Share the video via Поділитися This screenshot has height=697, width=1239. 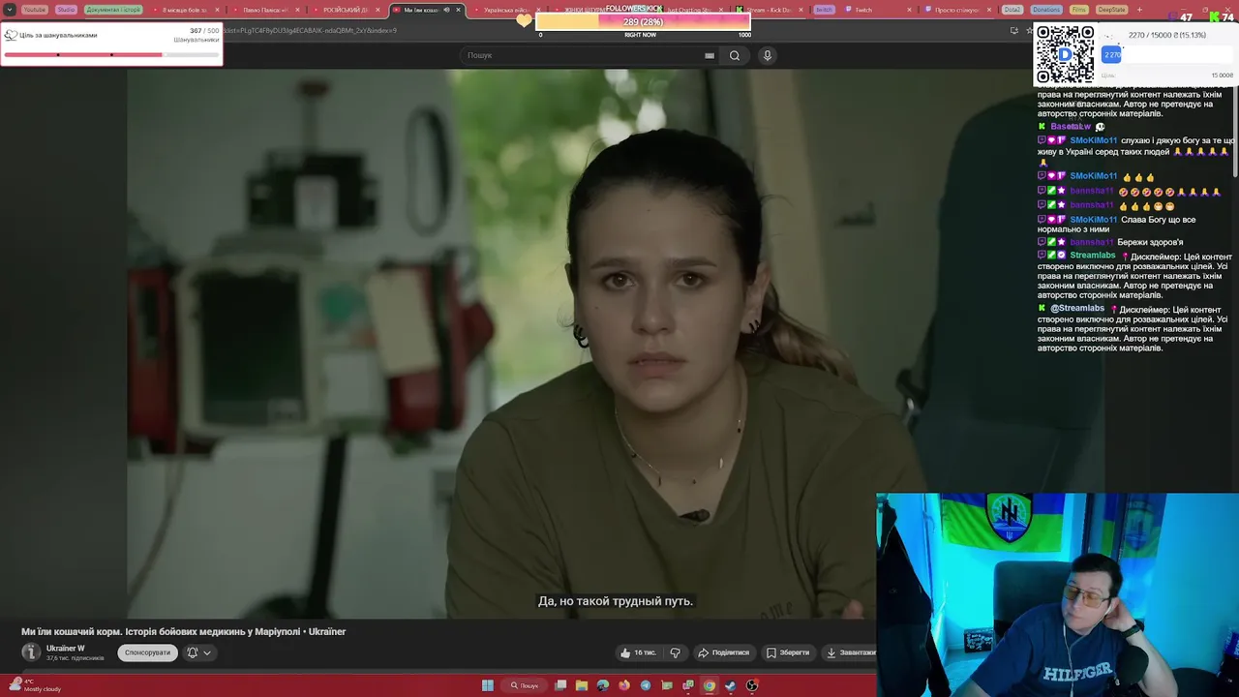tap(724, 652)
